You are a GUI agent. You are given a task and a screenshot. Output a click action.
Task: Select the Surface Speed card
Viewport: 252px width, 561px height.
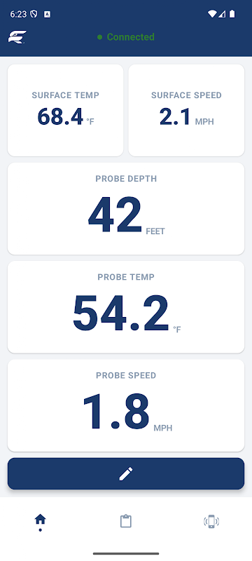click(186, 110)
